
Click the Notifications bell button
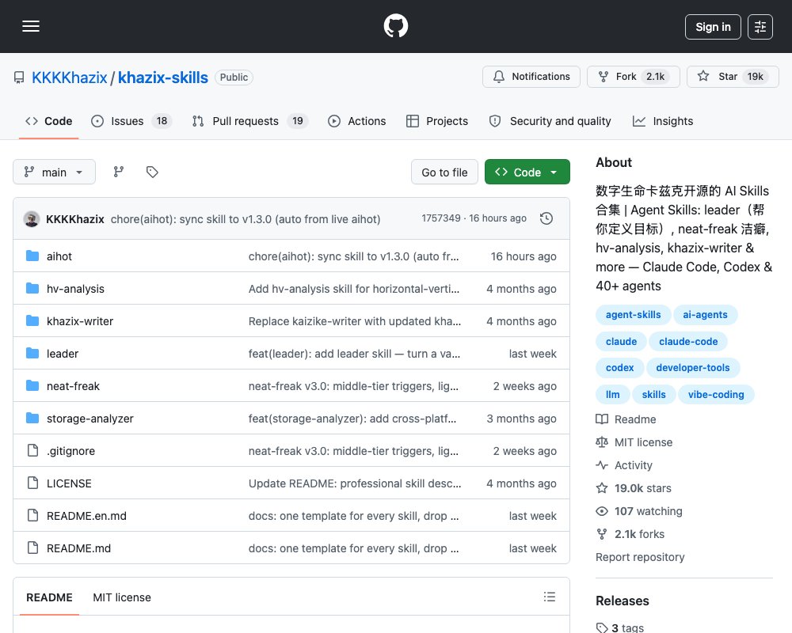[x=531, y=76]
